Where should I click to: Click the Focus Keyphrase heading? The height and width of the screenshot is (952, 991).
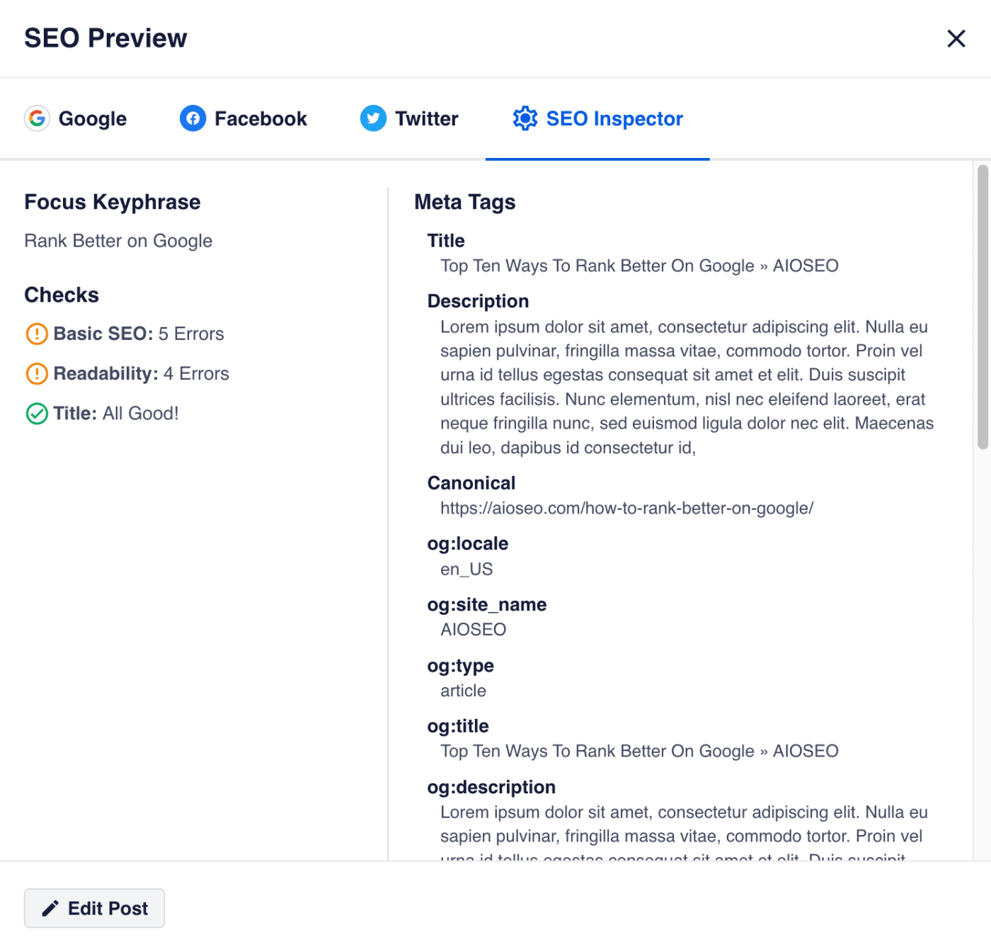tap(113, 203)
